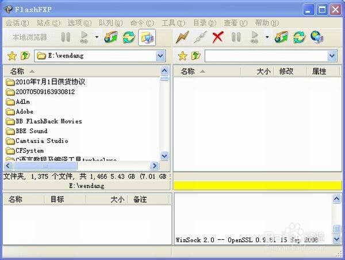Expand the left play button dropdown arrow

pyautogui.click(x=97, y=37)
